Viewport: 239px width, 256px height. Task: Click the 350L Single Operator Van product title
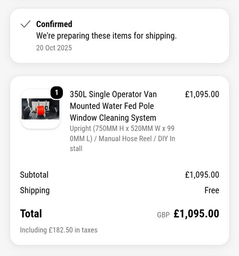pyautogui.click(x=113, y=106)
